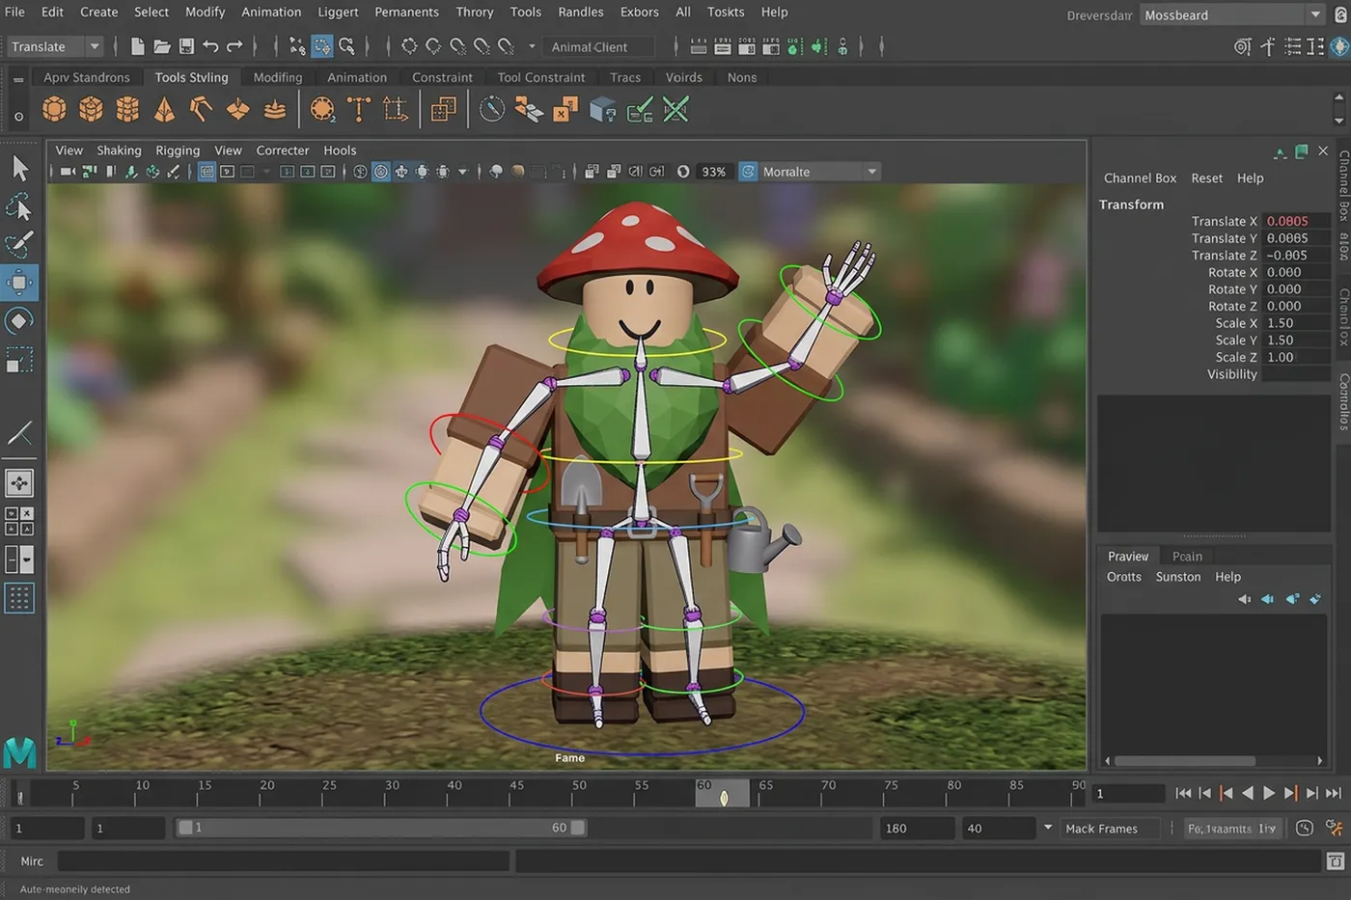The width and height of the screenshot is (1351, 900).
Task: Select the highlighted move tool in sidebar
Action: click(x=19, y=283)
